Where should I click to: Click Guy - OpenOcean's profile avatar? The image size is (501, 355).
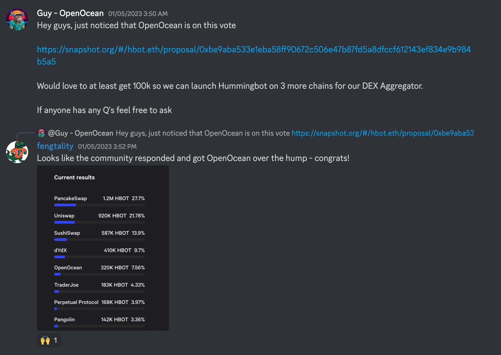pyautogui.click(x=17, y=19)
